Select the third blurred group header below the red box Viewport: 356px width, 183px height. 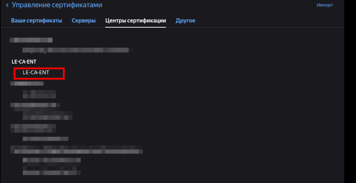pos(33,126)
